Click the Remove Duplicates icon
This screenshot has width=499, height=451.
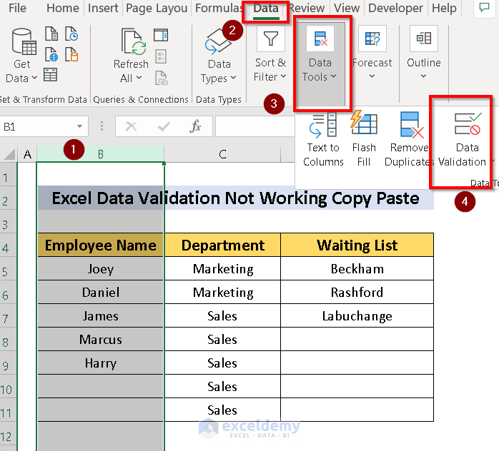coord(410,126)
